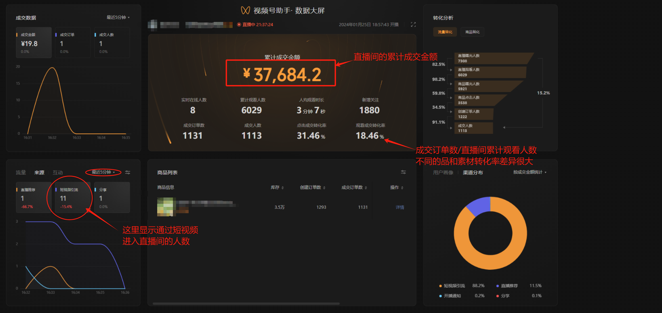Viewport: 662px width, 313px height.
Task: Click the cumulative amount ¥37,684.2
Action: point(282,74)
